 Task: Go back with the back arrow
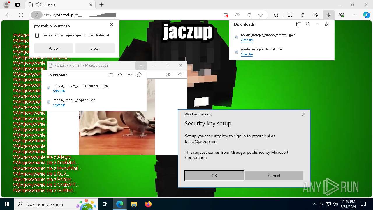[x=8, y=15]
